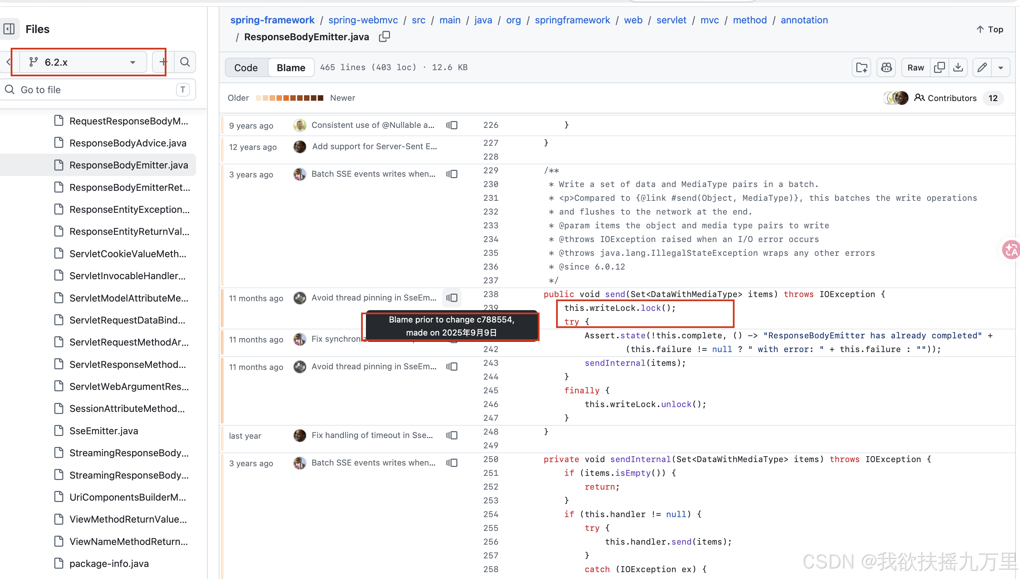Navigate to the servlet breadcrumb folder
This screenshot has width=1020, height=579.
(x=671, y=20)
